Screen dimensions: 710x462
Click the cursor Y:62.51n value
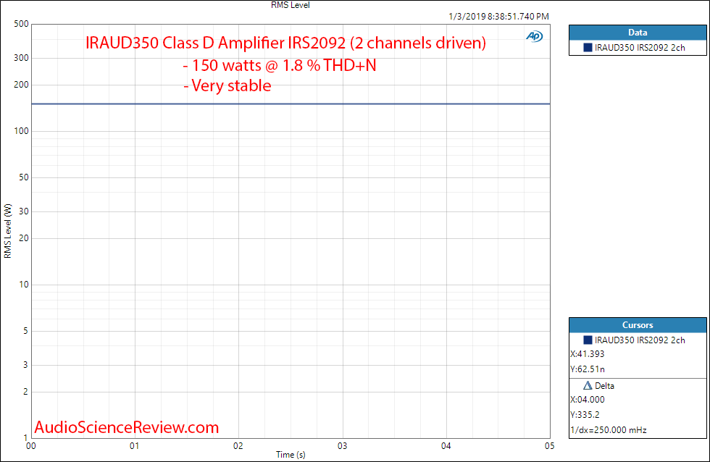coord(588,369)
